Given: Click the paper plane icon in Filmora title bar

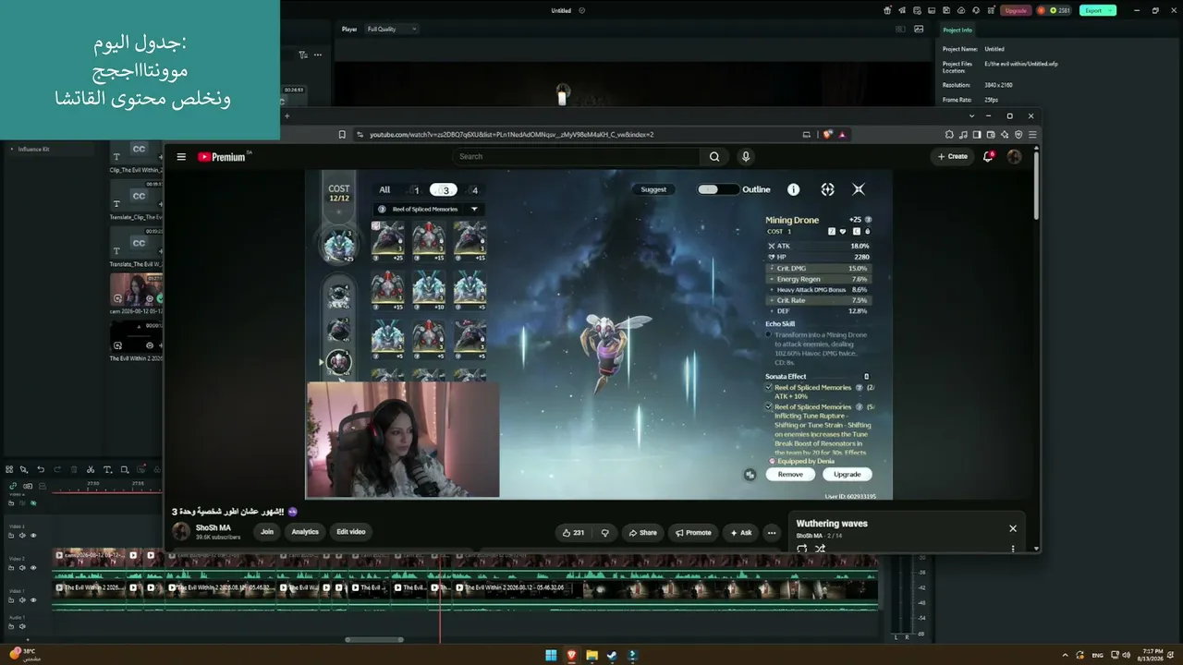Looking at the screenshot, I should (903, 10).
